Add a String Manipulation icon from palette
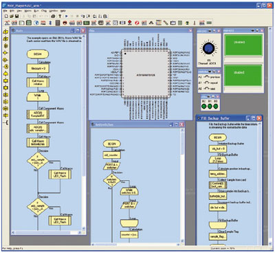Viewport: 275px width, 253px height. point(5,102)
